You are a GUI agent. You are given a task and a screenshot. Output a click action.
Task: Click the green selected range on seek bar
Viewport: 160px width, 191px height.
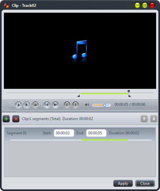(105, 94)
